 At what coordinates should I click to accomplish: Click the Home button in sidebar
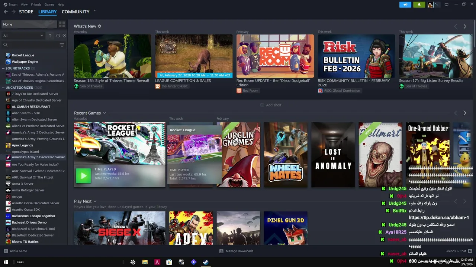click(x=29, y=24)
